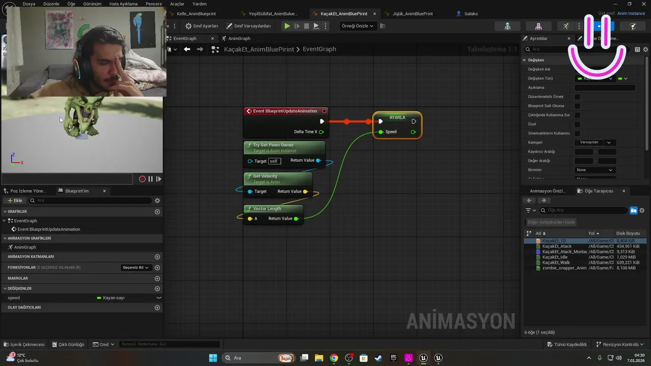
Task: Open the Ayrıntılar panel settings gear
Action: tap(646, 49)
